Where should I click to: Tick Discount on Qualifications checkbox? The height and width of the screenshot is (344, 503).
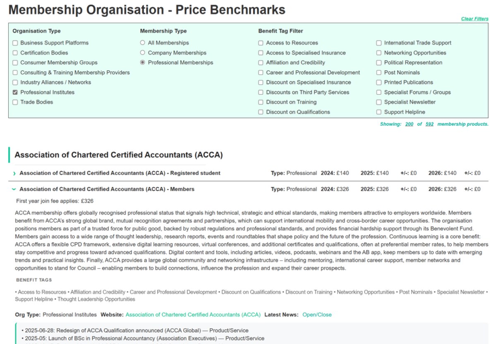[x=261, y=112]
